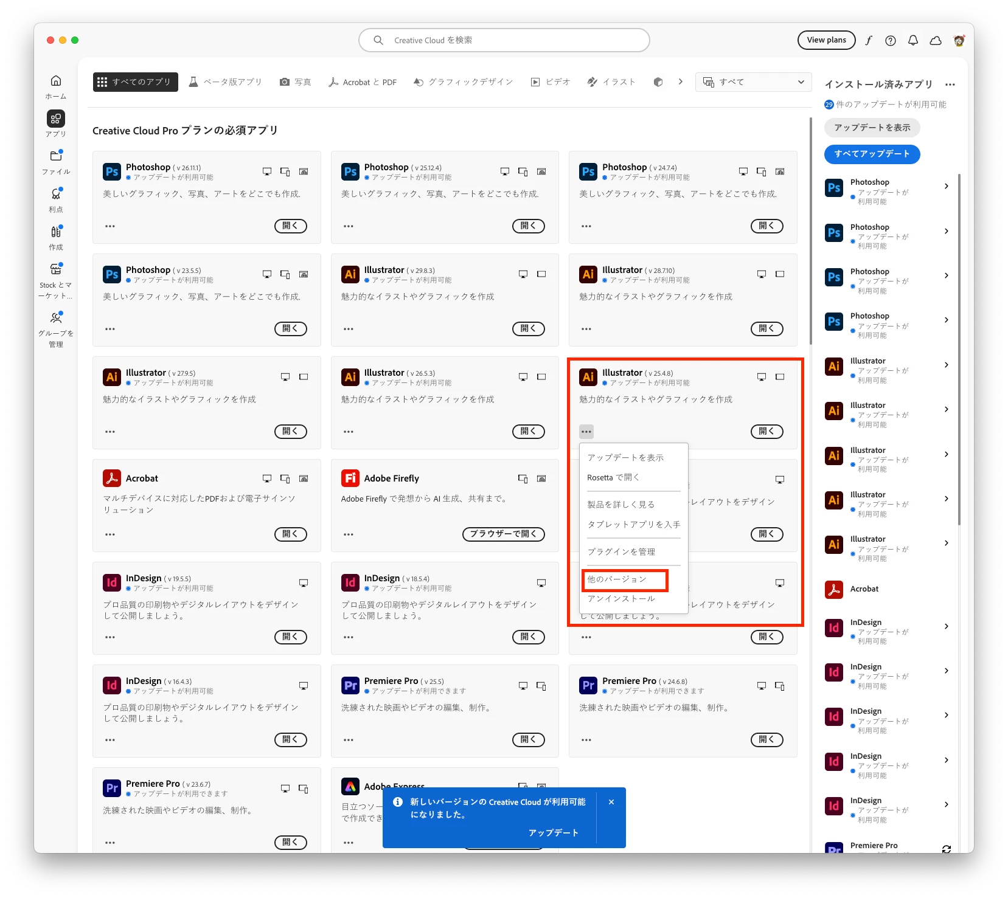Image resolution: width=1008 pixels, height=898 pixels.
Task: Choose タブレットアプリを入手 menu item
Action: pyautogui.click(x=633, y=525)
